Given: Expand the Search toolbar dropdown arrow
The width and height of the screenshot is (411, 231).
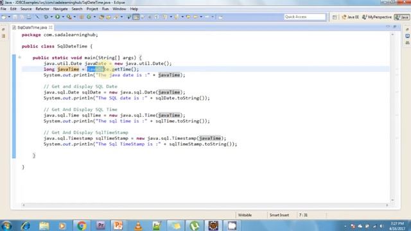Looking at the screenshot, I should pos(121,17).
